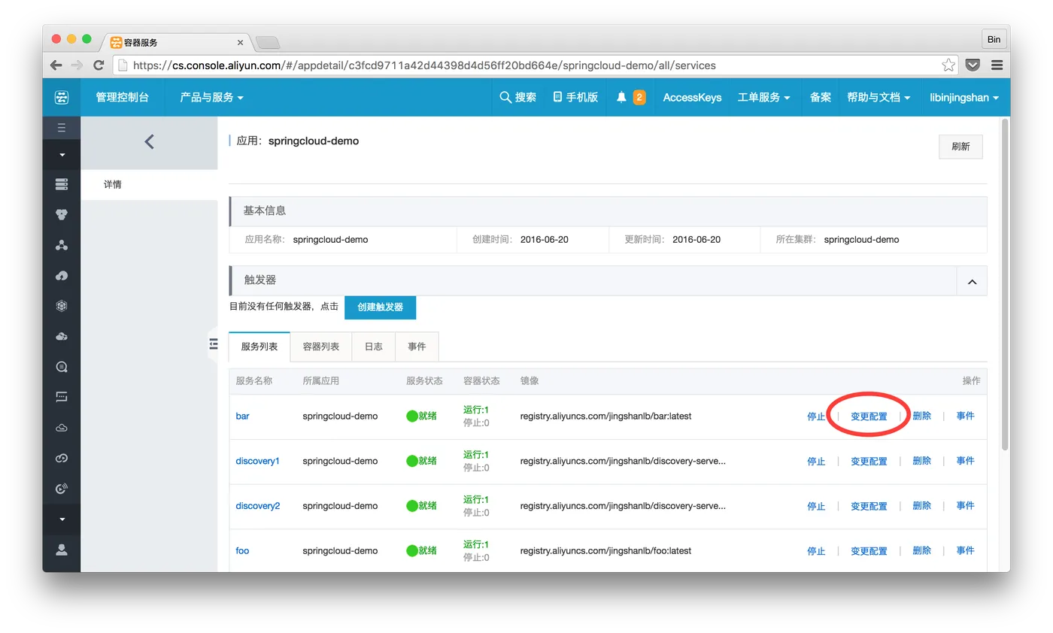Open the outlined cloud icon in the sidebar
1053x633 pixels.
(62, 428)
